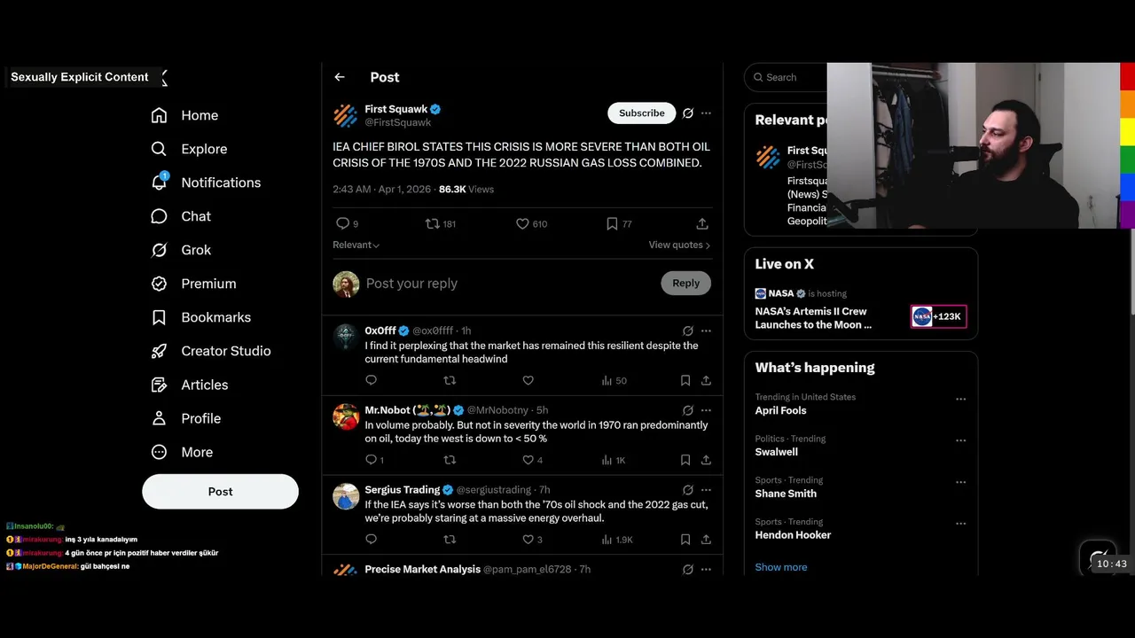The width and height of the screenshot is (1135, 638).
Task: Bookmark the First Squawk post
Action: [x=612, y=224]
